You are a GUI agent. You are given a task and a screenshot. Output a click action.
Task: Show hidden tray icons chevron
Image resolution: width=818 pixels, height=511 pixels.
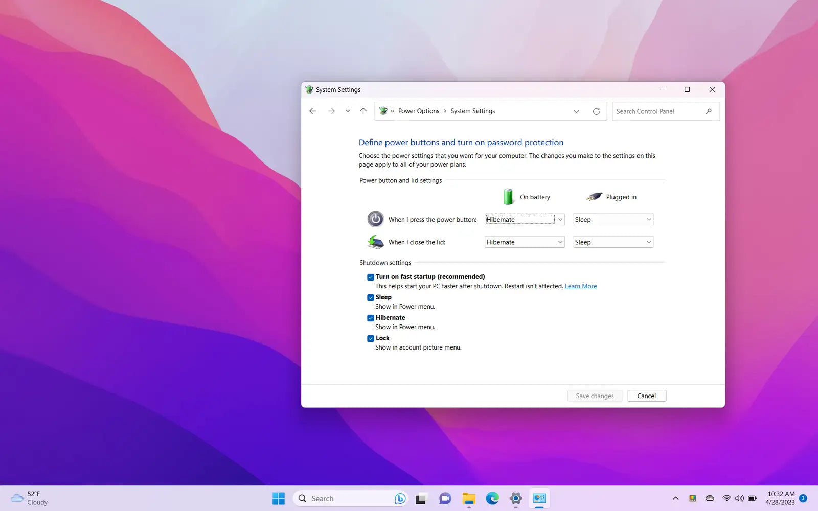tap(675, 498)
